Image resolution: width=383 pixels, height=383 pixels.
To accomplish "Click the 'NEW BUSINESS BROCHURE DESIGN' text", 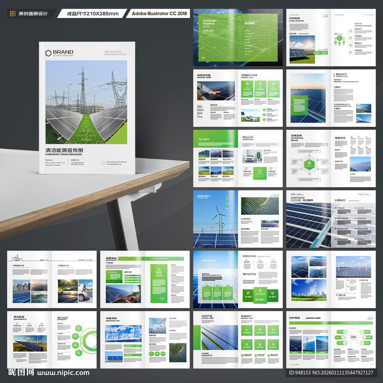I will (116, 53).
